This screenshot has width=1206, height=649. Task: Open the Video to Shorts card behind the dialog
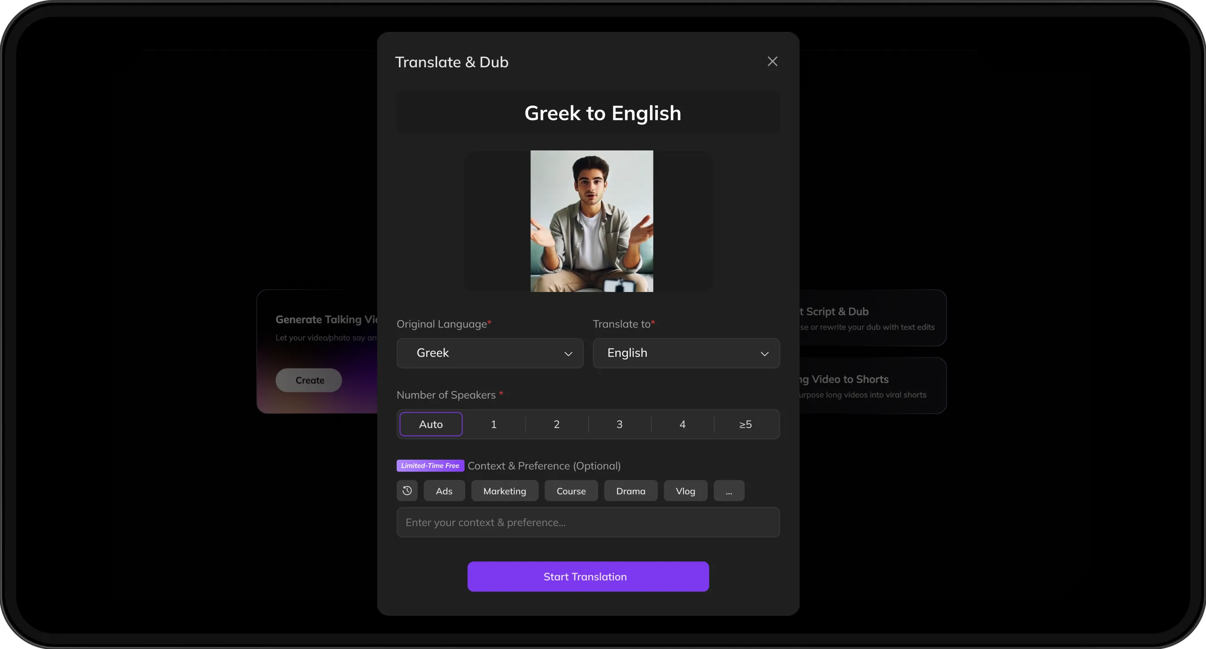click(x=872, y=386)
